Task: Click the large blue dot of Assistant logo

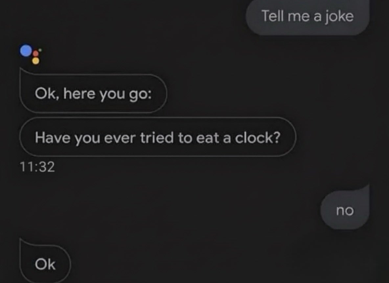Action: (x=26, y=50)
